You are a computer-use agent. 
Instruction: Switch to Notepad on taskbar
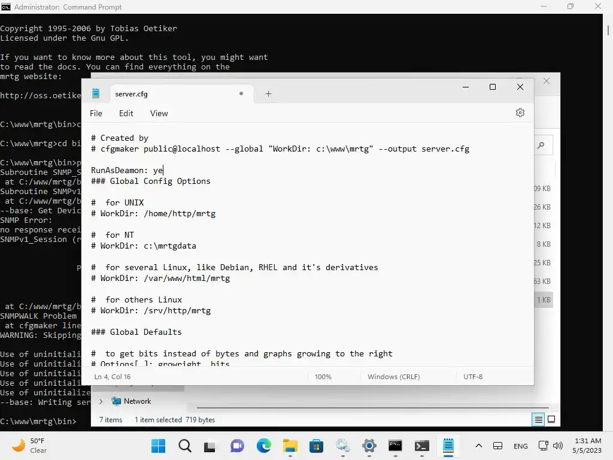coord(448,446)
